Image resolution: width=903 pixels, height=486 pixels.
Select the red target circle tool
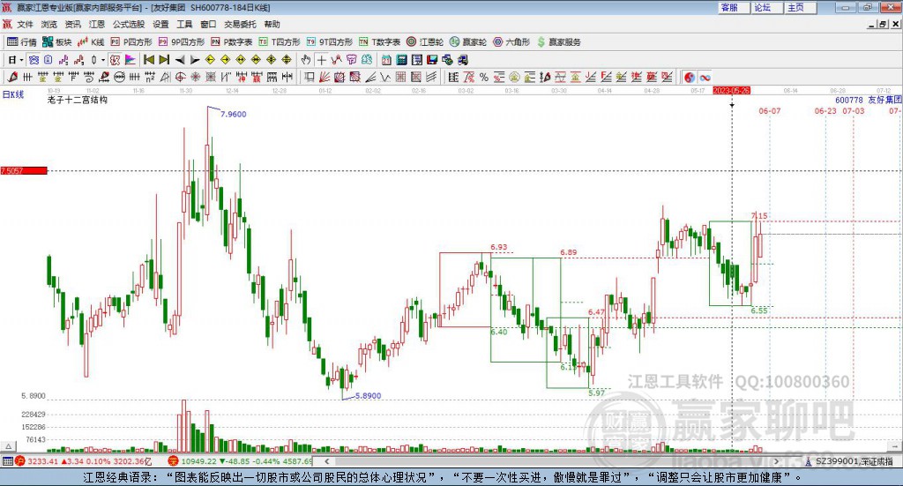[x=180, y=77]
